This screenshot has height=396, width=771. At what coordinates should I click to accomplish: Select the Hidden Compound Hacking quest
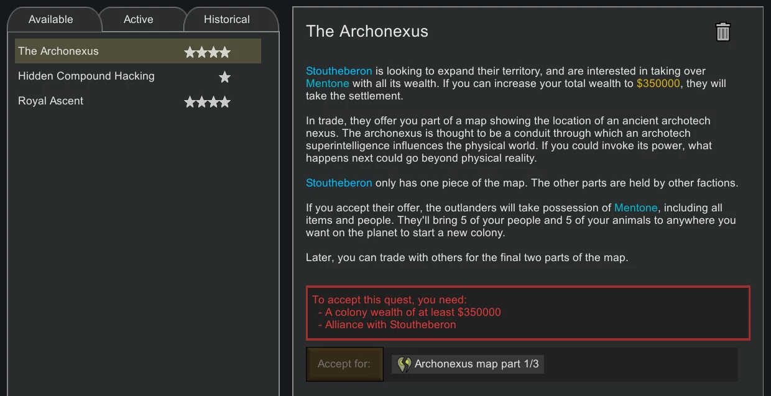86,76
